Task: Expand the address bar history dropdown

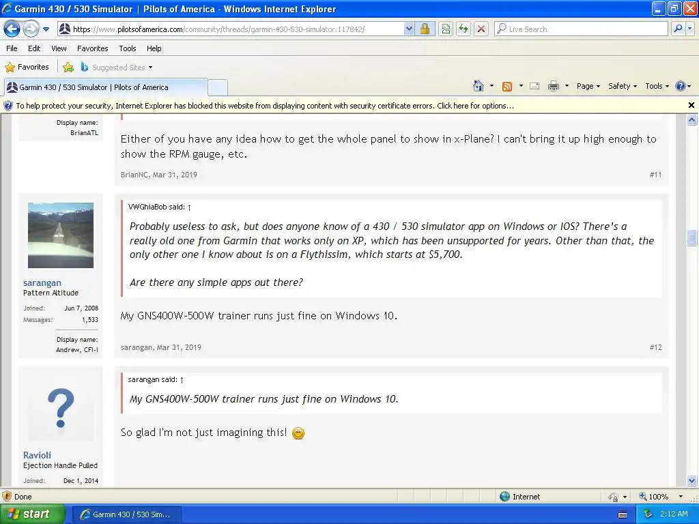Action: pyautogui.click(x=409, y=29)
